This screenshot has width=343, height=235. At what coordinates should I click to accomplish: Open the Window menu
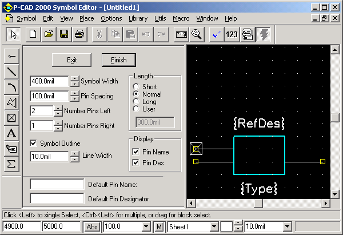(x=207, y=18)
